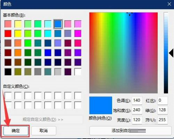Click the 色调(E) value field

coord(137,100)
